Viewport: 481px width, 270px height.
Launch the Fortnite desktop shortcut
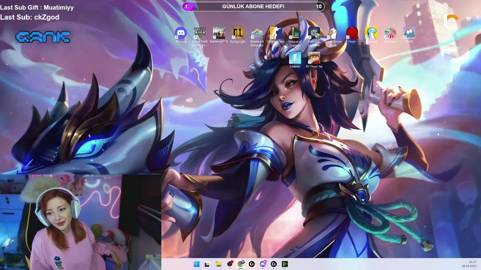[295, 60]
